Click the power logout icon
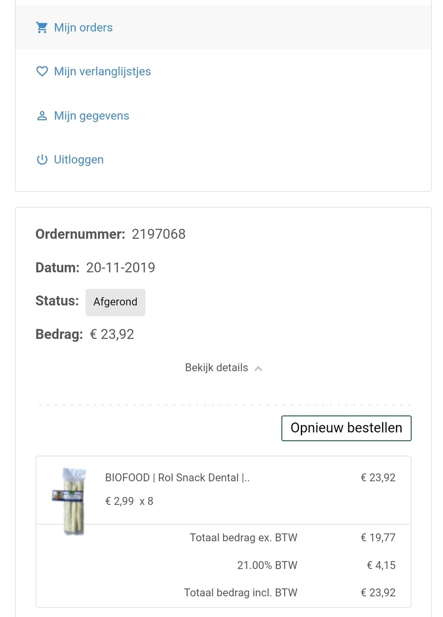 pos(42,160)
